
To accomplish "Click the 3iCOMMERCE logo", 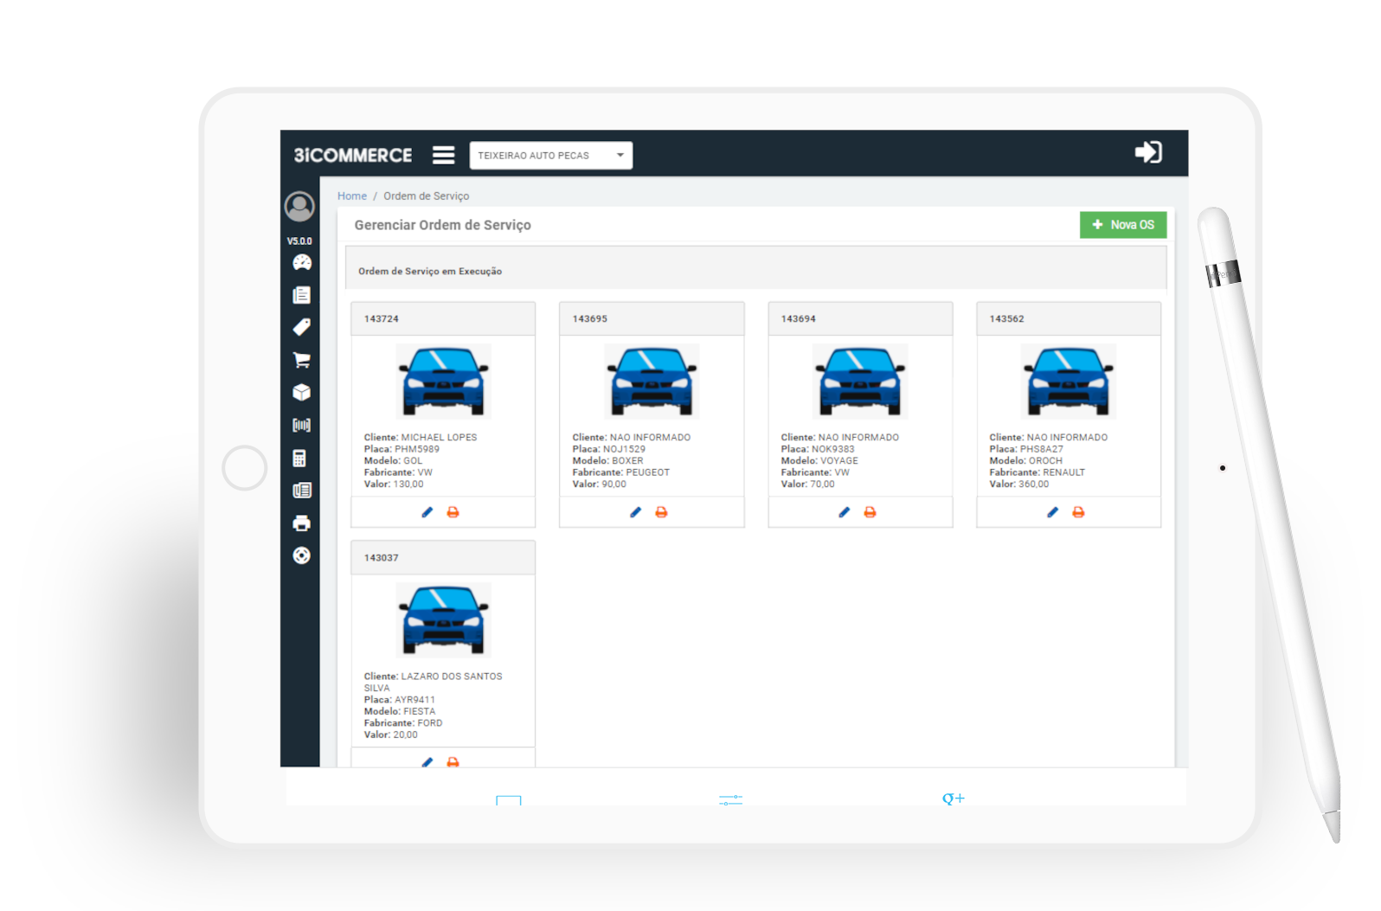I will point(353,155).
